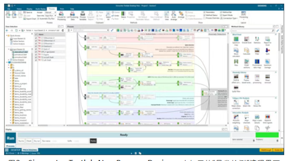Toggle Method Bar checkbox
The image size is (286, 161).
[221, 12]
